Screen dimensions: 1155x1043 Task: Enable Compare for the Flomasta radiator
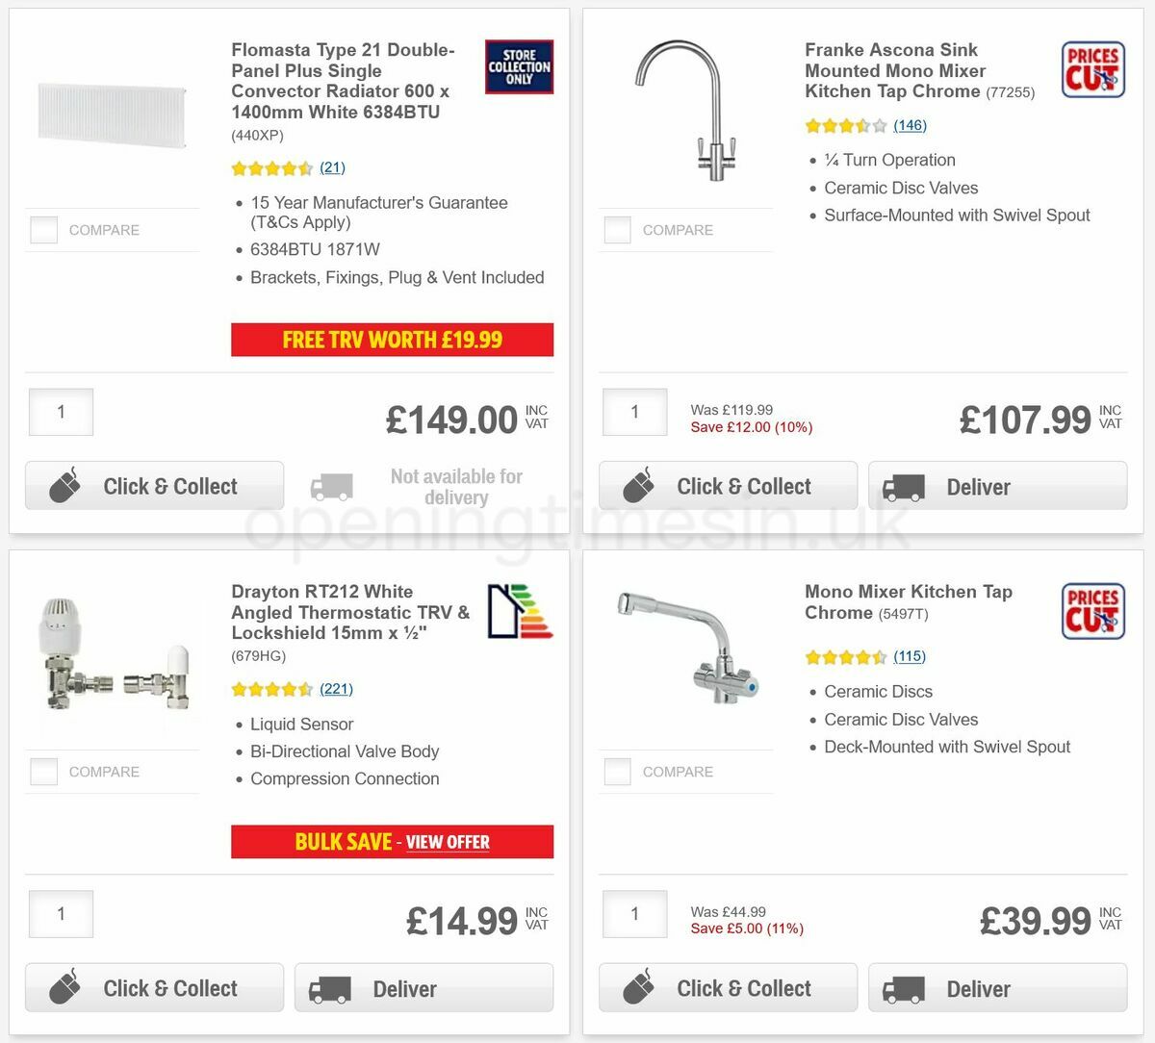(43, 230)
